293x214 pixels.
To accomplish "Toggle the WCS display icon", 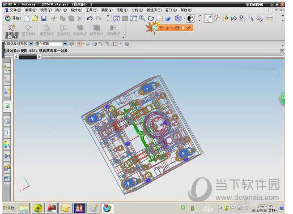I will (208, 18).
